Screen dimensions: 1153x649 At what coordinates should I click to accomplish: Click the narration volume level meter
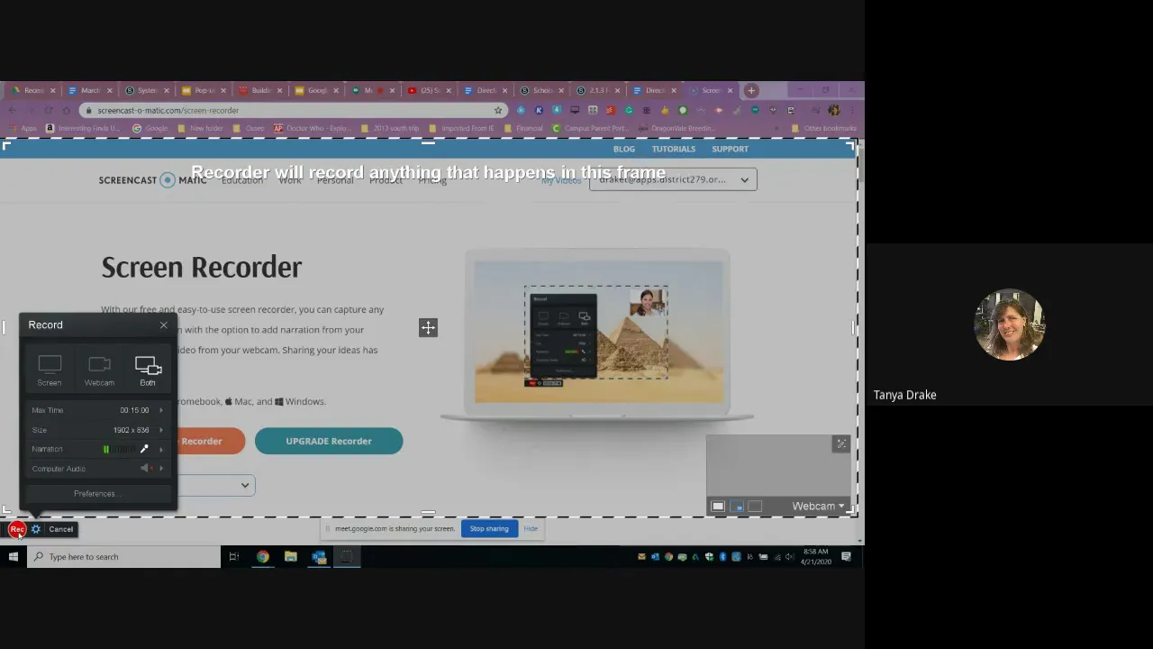click(120, 449)
